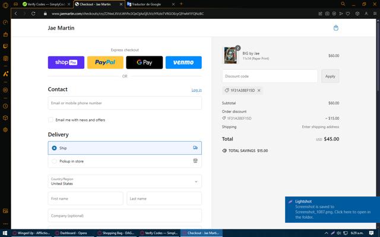Open the Twitch icon in sidebar
This screenshot has height=237, width=380.
pyautogui.click(x=5, y=46)
